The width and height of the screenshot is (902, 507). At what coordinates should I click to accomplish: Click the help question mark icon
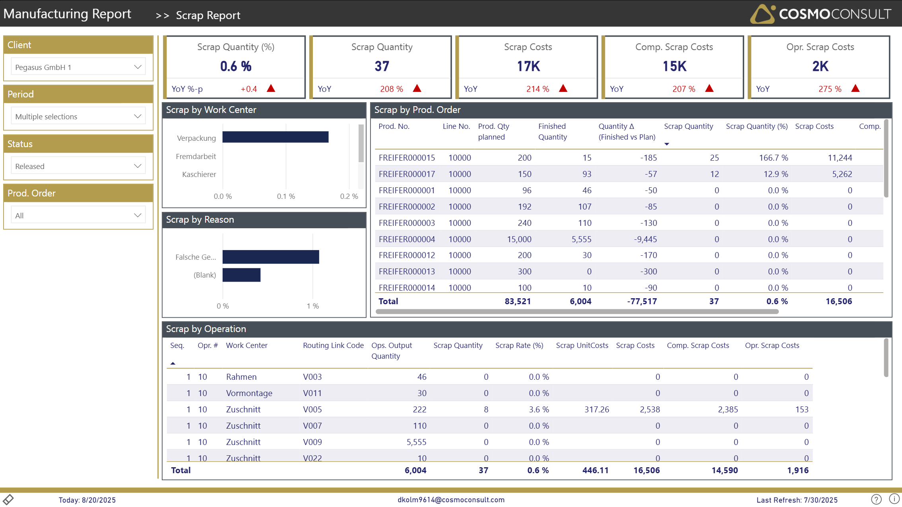click(x=876, y=499)
